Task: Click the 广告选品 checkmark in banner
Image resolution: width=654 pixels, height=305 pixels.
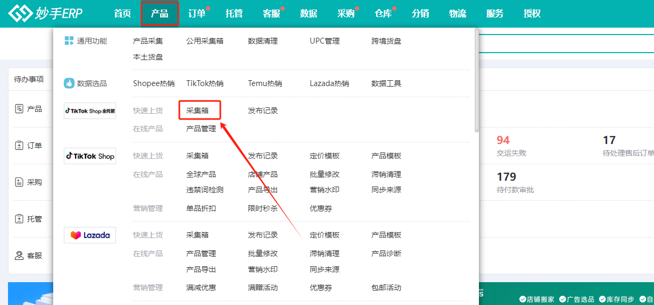Action: [x=562, y=299]
